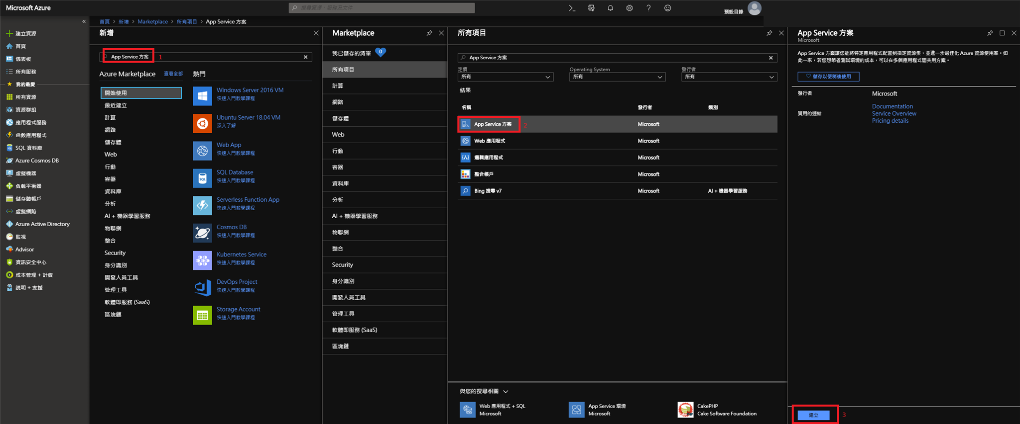Click the 建立 create button
This screenshot has width=1020, height=424.
pos(813,415)
